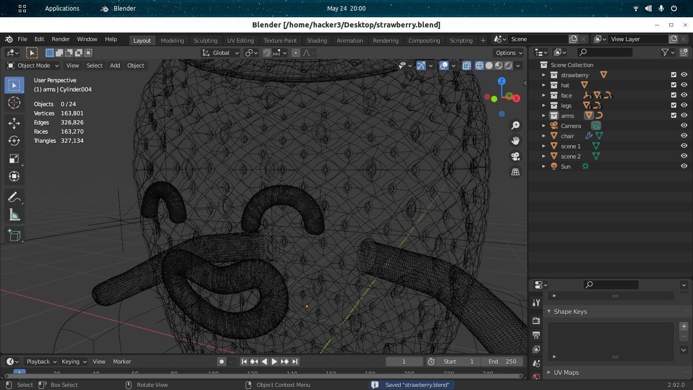Screen dimensions: 693x390
Task: Click the outliner search field
Action: tap(605, 52)
